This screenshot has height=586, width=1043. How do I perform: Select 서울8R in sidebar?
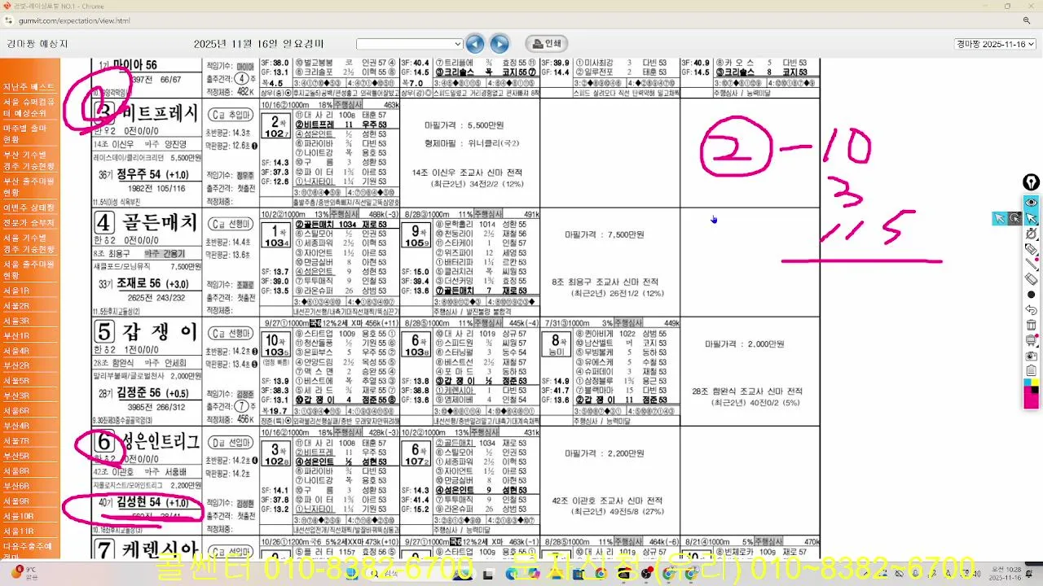tap(16, 471)
